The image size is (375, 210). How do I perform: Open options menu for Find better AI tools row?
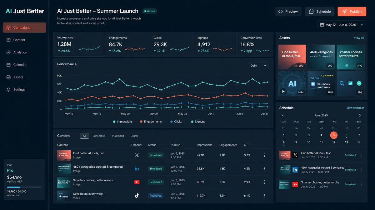264,155
